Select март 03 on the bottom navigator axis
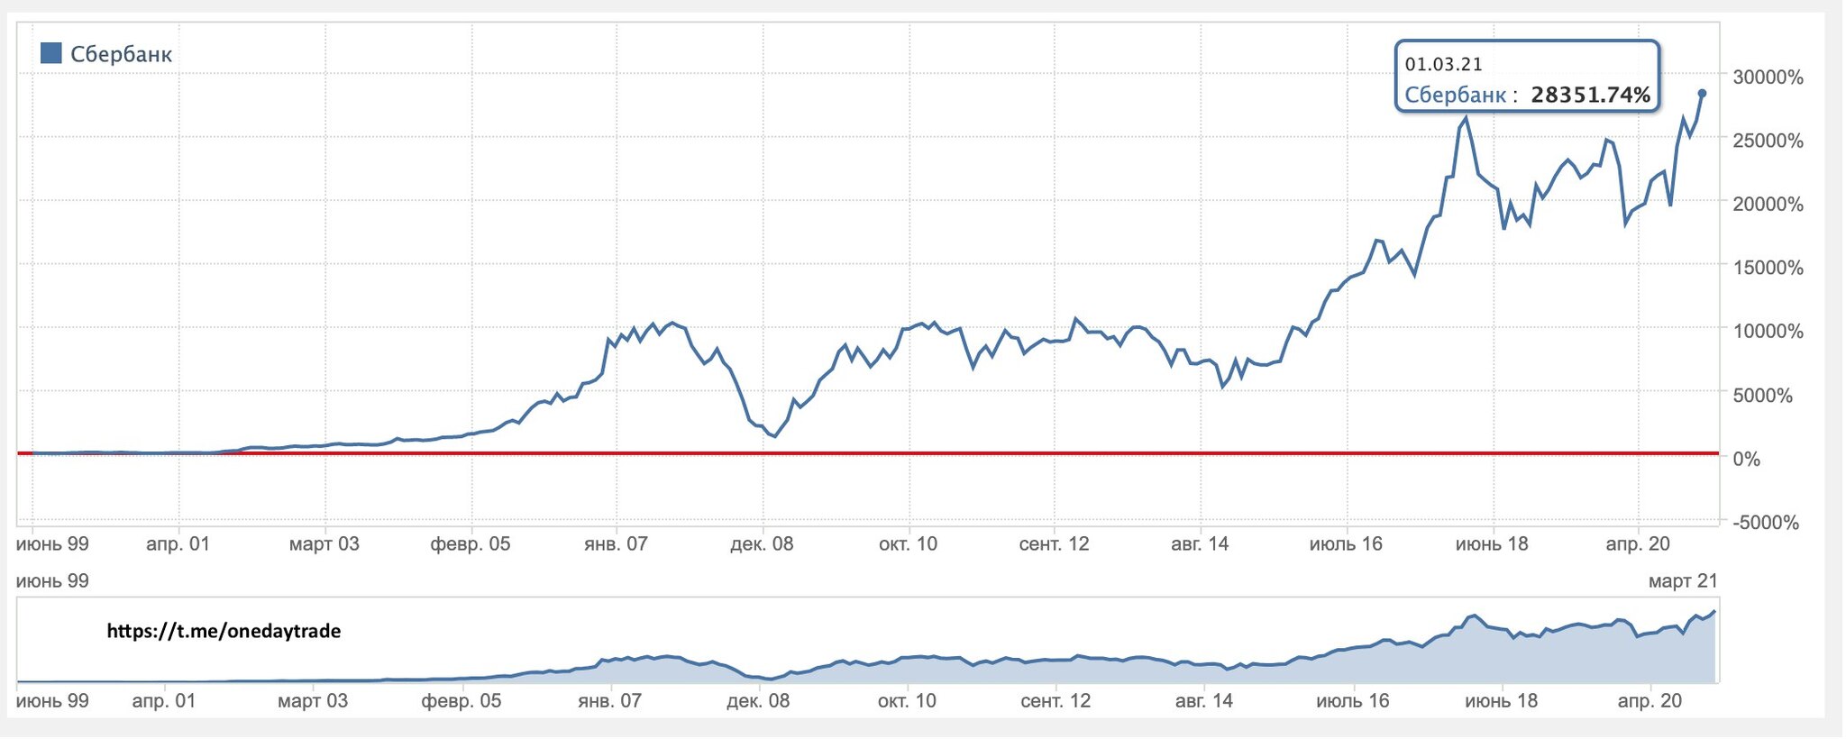This screenshot has height=739, width=1846. (x=313, y=701)
